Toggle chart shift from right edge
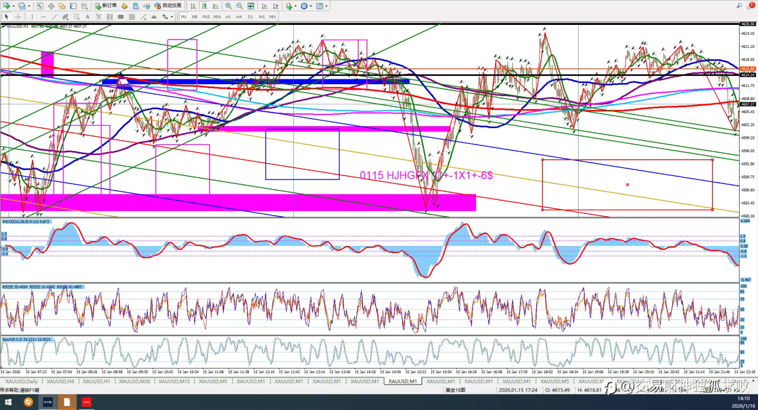The height and width of the screenshot is (410, 758). 275,6
